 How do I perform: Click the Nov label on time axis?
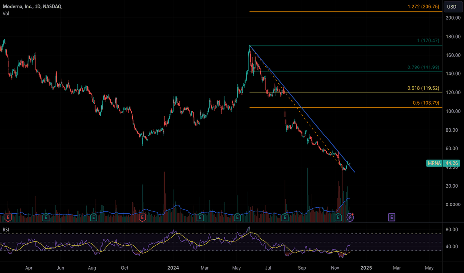pyautogui.click(x=335, y=268)
